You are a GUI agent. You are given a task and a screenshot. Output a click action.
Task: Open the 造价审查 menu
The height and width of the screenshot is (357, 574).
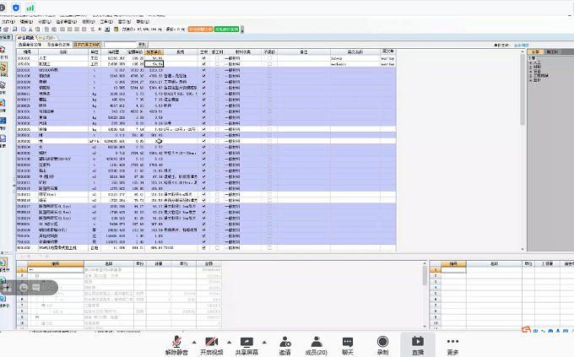tap(66, 22)
